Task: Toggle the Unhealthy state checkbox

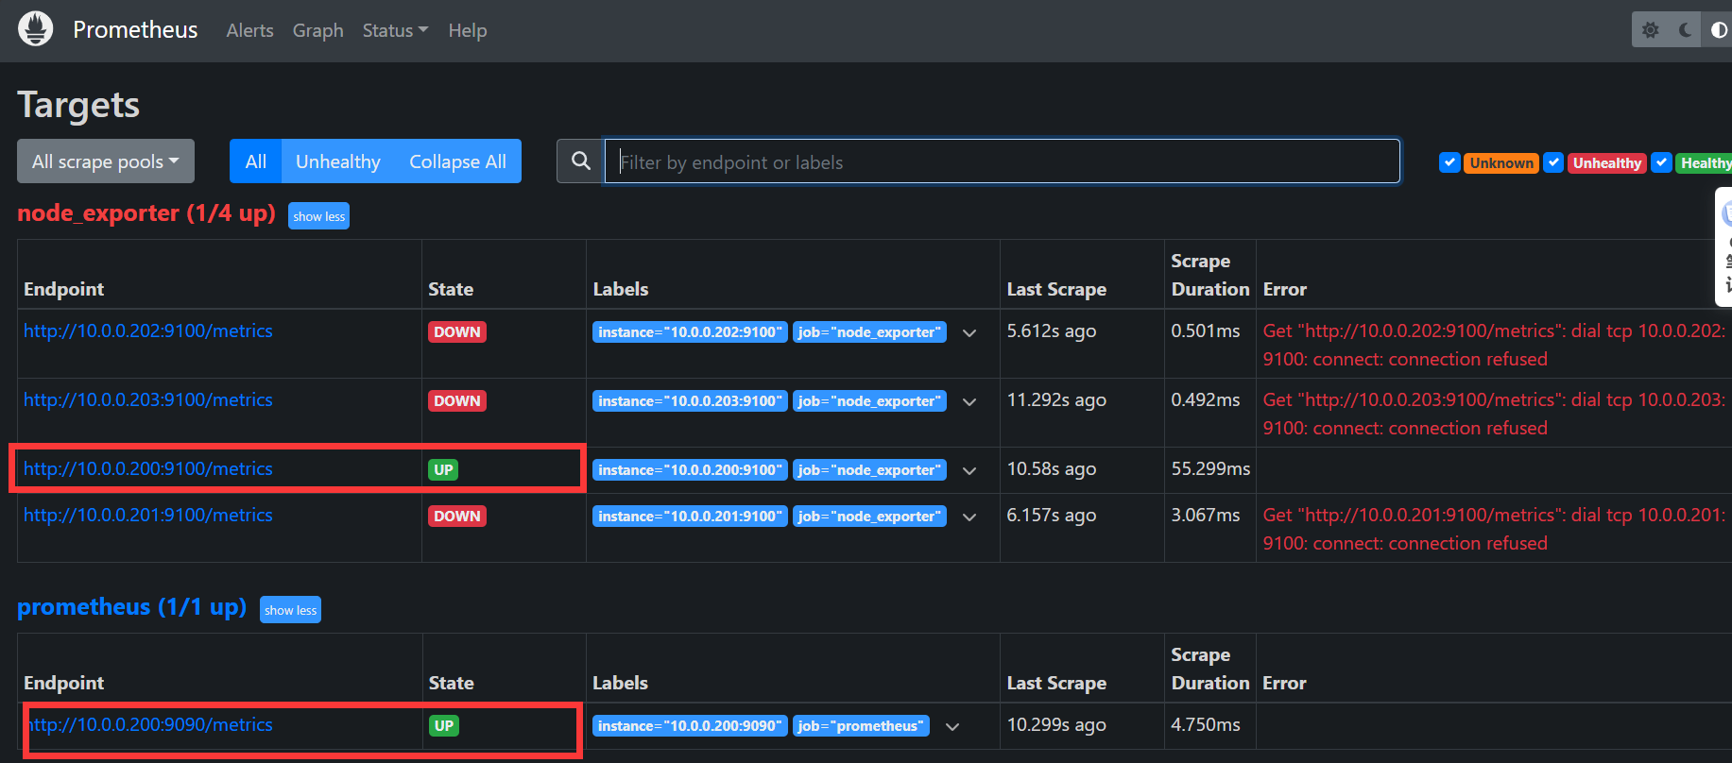Action: [x=1553, y=162]
